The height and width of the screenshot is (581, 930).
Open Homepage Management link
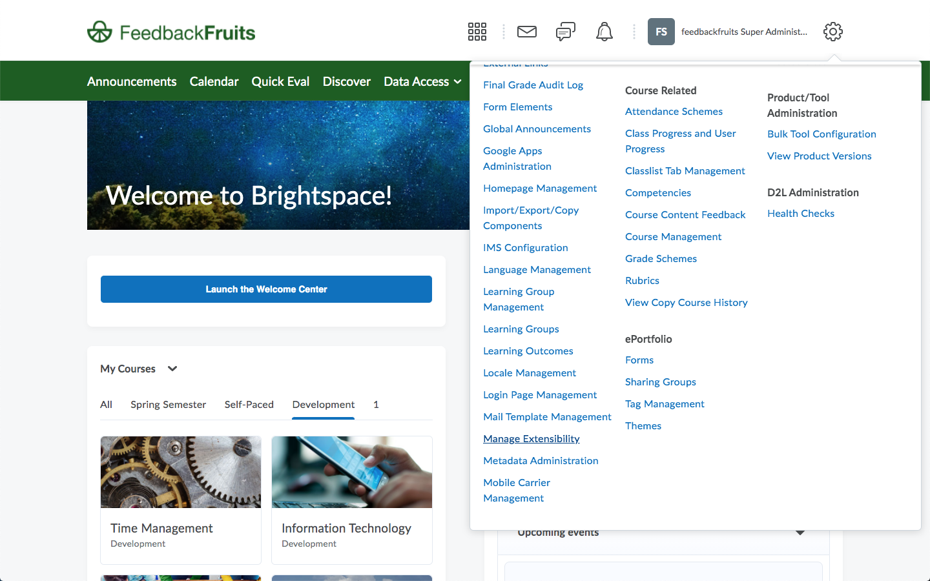click(x=540, y=188)
